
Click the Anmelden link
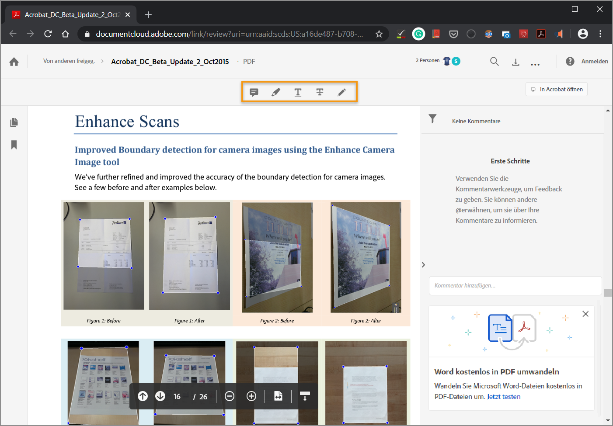[x=593, y=61]
